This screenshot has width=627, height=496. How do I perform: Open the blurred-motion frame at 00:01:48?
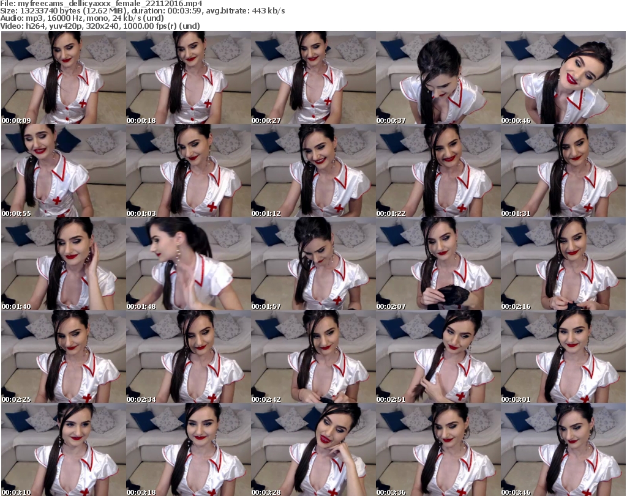point(188,264)
